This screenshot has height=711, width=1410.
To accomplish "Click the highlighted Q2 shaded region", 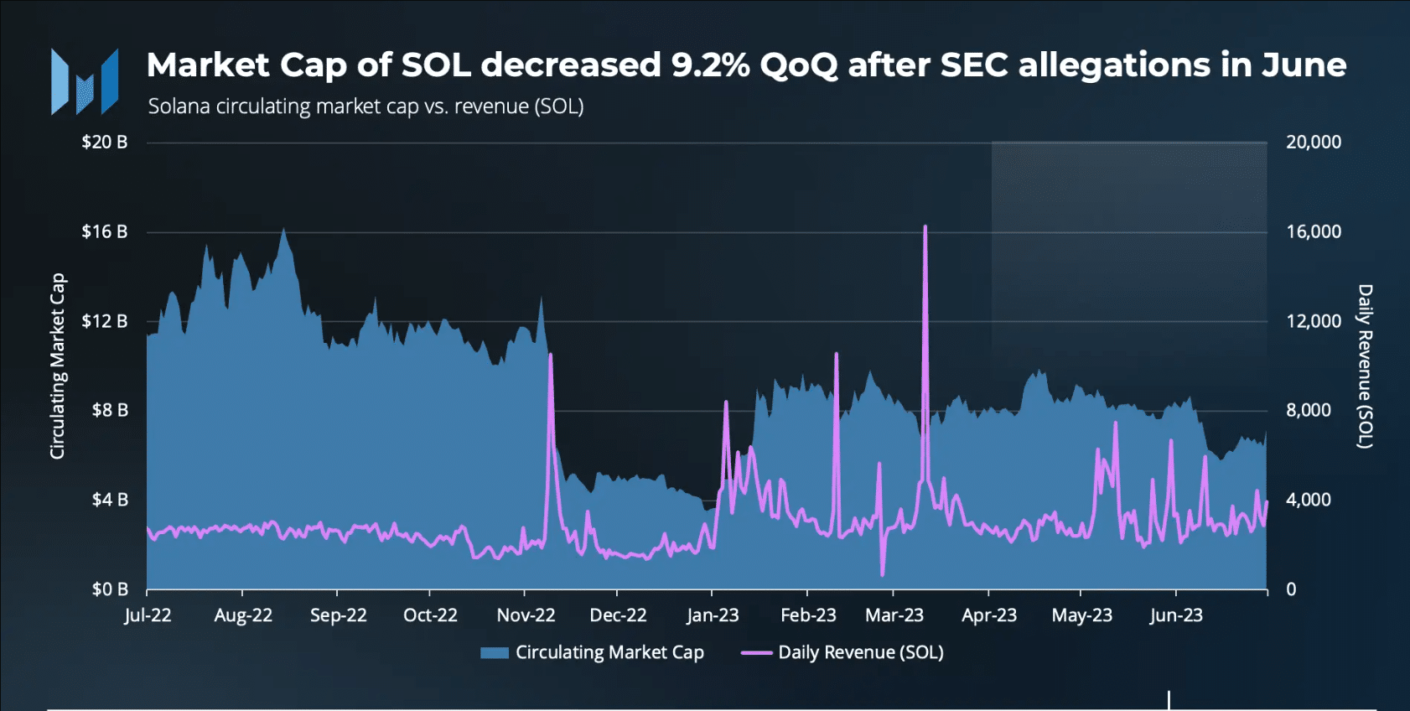I will [x=1129, y=260].
